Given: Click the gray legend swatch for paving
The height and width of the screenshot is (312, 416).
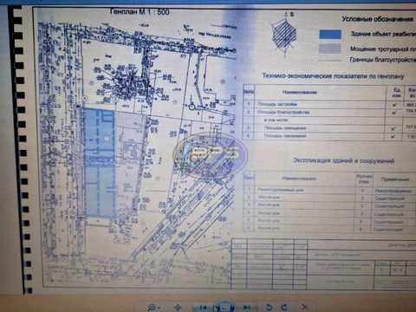Looking at the screenshot, I should [330, 49].
